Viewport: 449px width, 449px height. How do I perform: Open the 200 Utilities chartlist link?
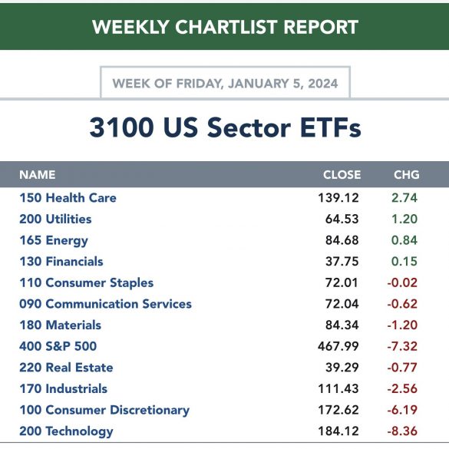point(55,219)
